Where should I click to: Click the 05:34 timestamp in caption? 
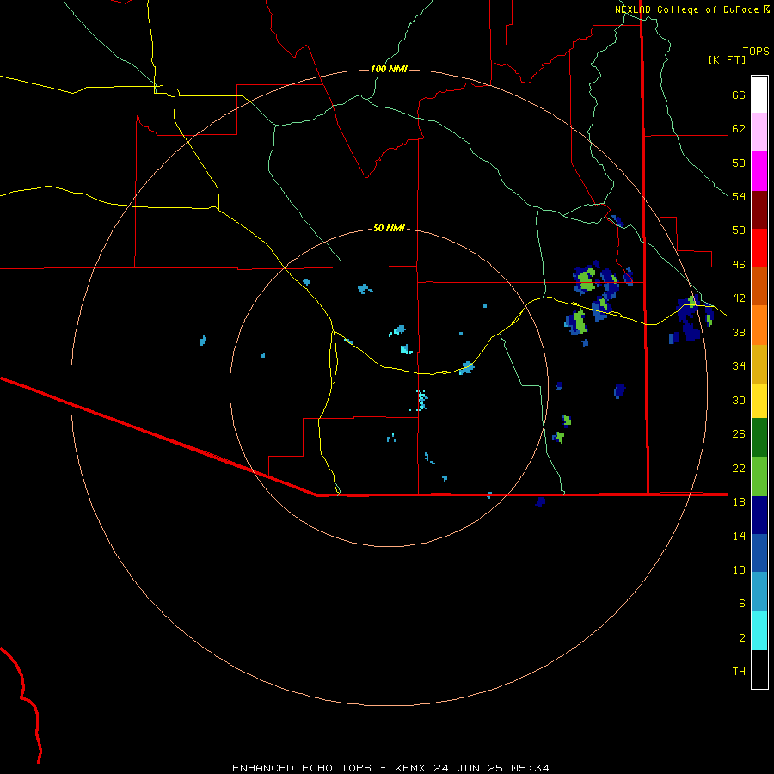pos(531,768)
